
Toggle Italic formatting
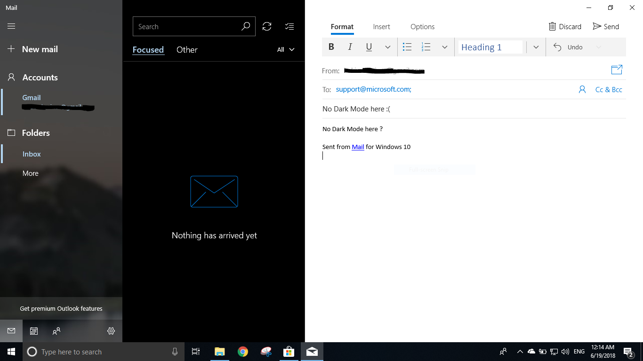[350, 47]
